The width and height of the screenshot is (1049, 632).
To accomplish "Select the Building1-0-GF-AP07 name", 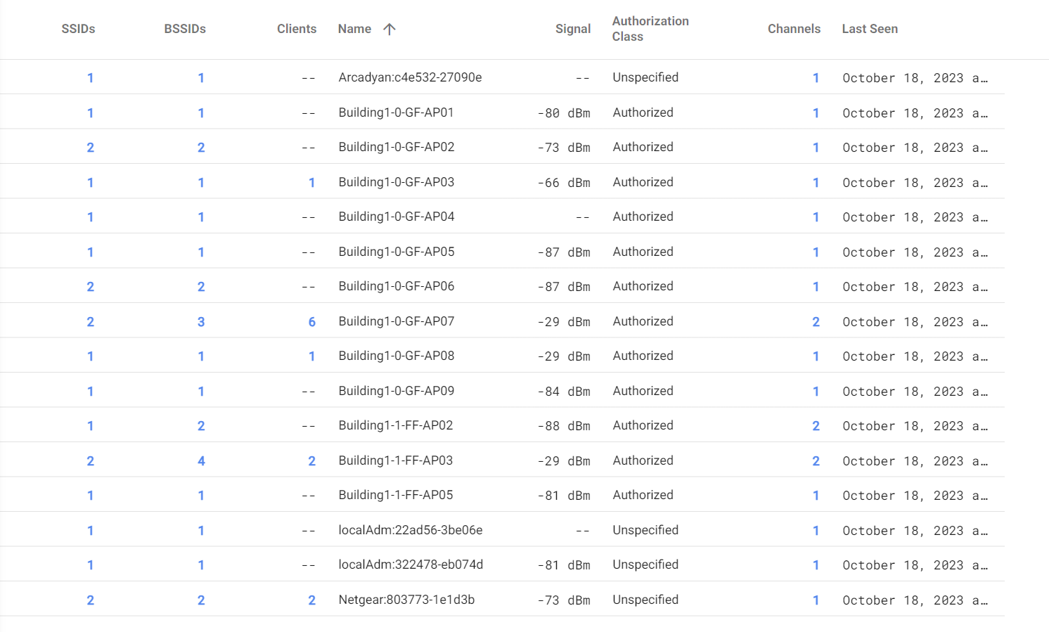I will (397, 321).
